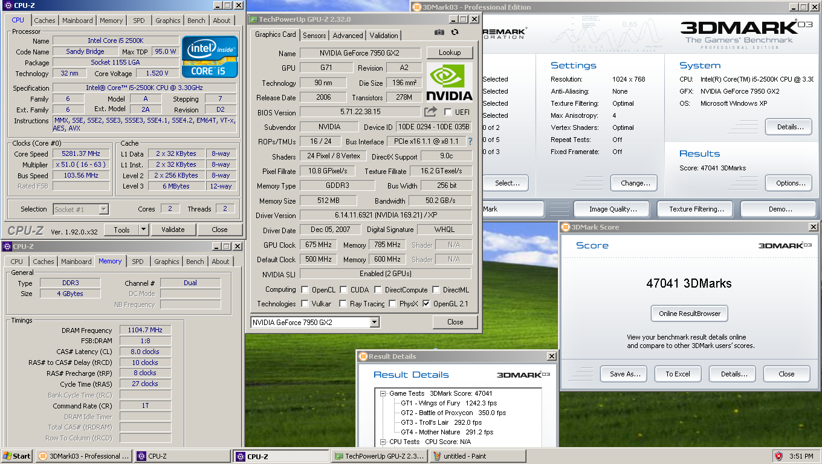This screenshot has height=464, width=822.
Task: Open SPD tab in lower CPU-Z window
Action: coord(138,262)
